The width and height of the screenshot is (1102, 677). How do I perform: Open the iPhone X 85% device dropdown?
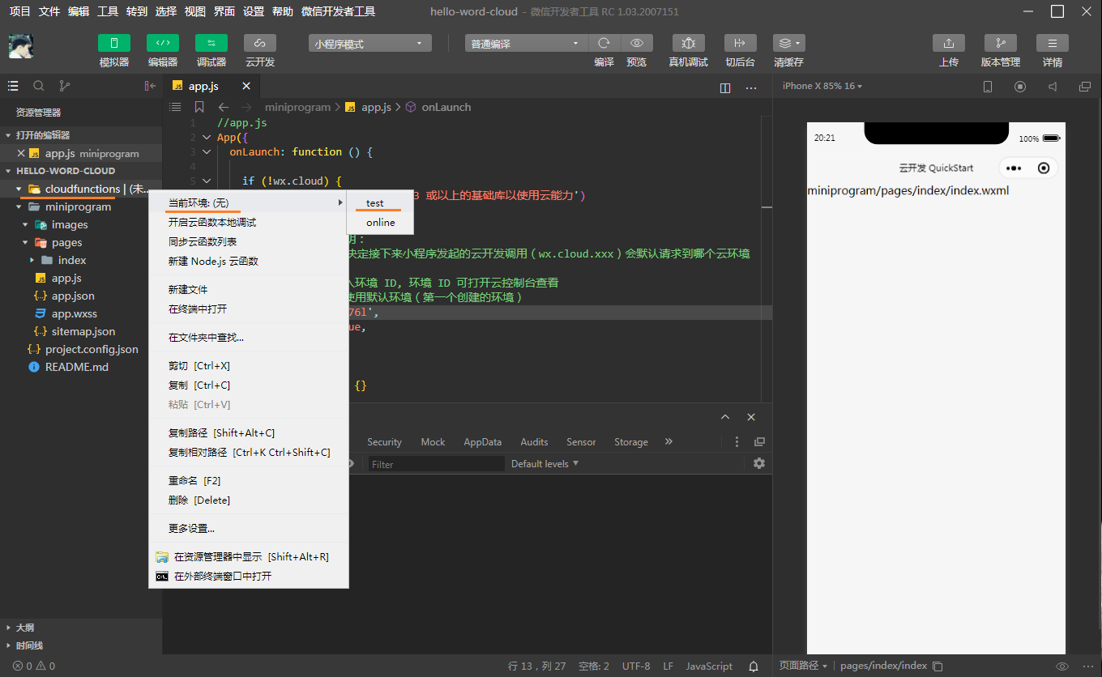tap(822, 86)
